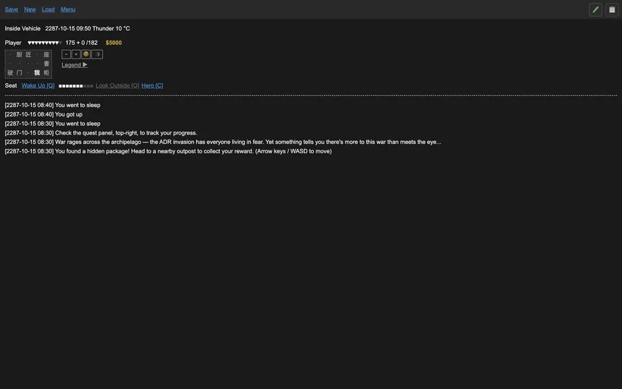Screen dimensions: 622x389
Task: Open the Hero [C] link
Action: 153,85
